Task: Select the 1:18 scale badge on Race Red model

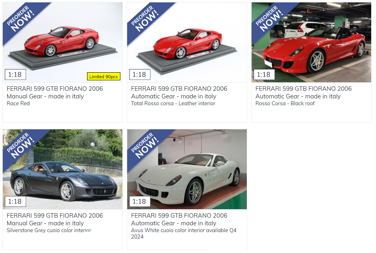Action: pyautogui.click(x=15, y=75)
